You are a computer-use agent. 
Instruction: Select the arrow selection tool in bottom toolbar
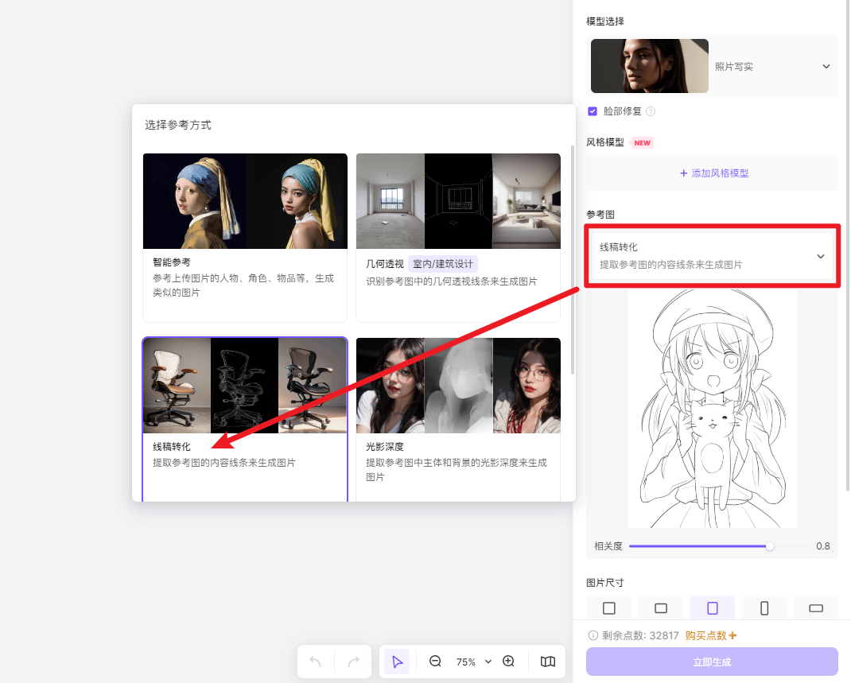pos(397,661)
